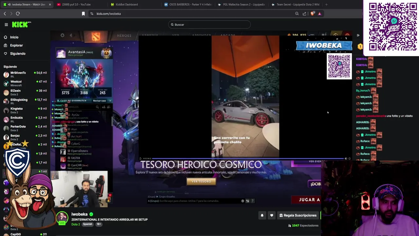Screen dimensions: 419x236
Task: Click Brave Rewards triangle icon
Action: pyautogui.click(x=319, y=13)
